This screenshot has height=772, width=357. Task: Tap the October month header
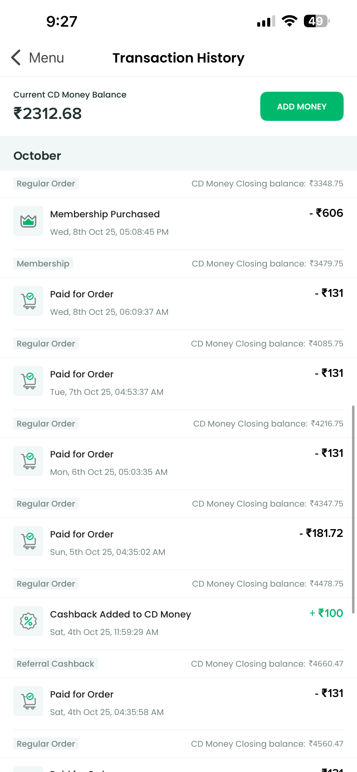(x=37, y=156)
